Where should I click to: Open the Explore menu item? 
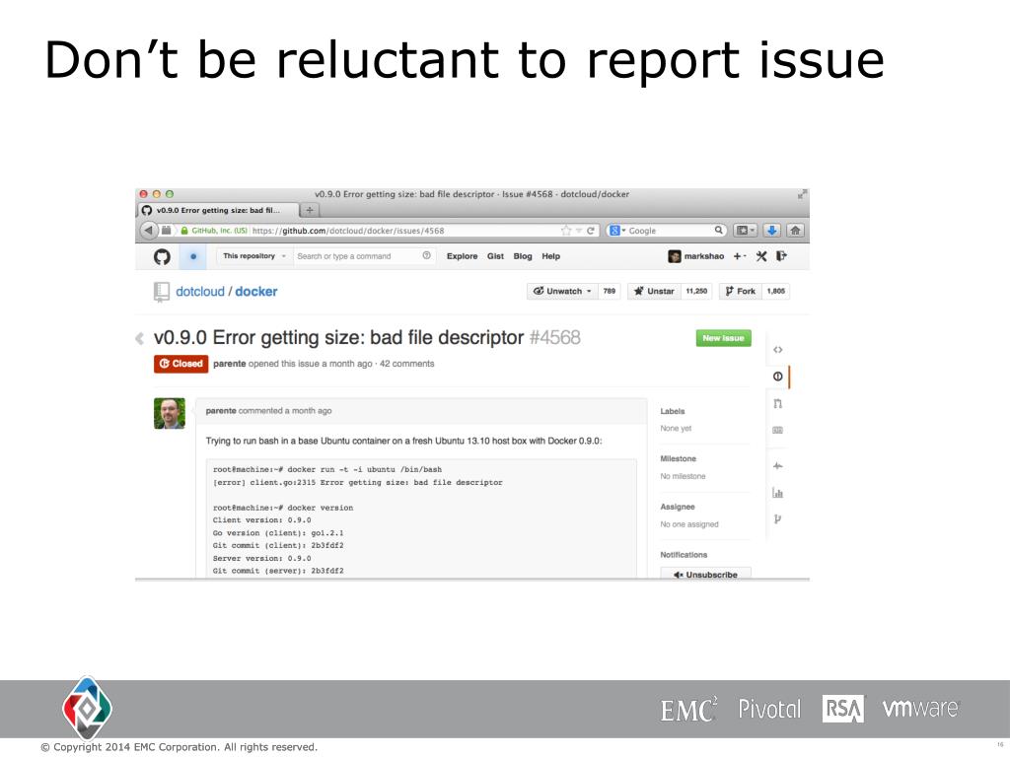click(462, 256)
